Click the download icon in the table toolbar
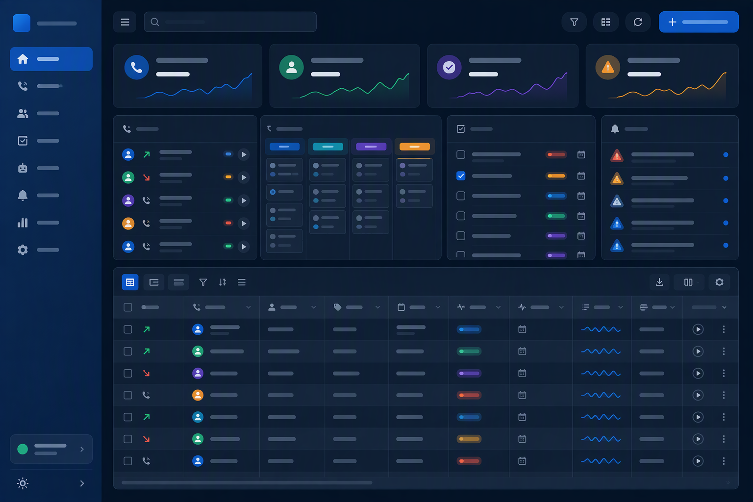This screenshot has height=502, width=753. (x=659, y=282)
